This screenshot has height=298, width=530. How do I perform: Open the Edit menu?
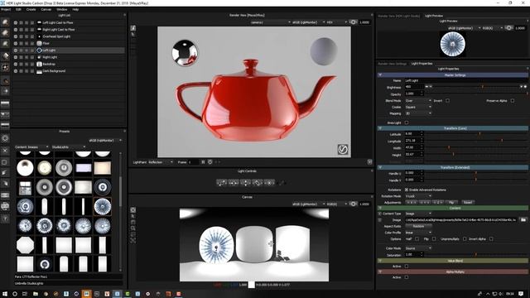[x=18, y=9]
